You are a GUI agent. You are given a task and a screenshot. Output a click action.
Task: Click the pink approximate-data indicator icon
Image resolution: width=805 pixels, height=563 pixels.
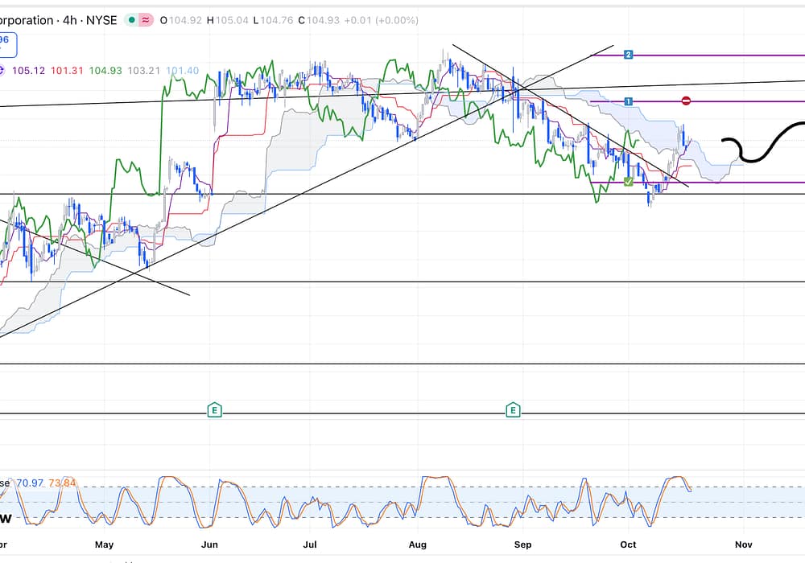[x=147, y=20]
